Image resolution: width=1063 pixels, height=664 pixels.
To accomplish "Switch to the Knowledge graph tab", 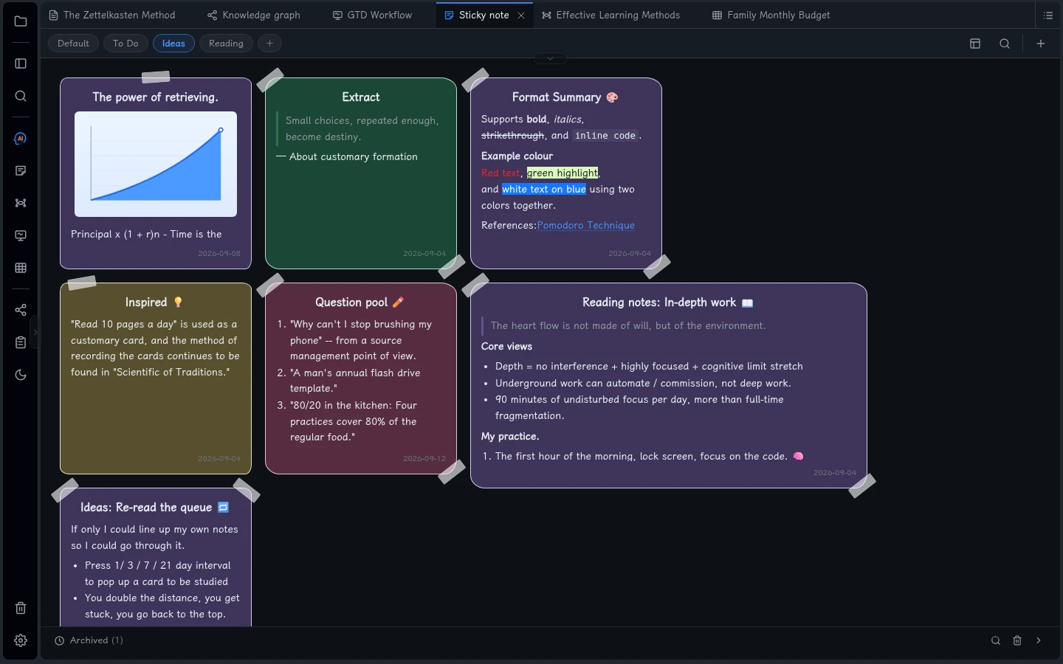I will point(254,15).
